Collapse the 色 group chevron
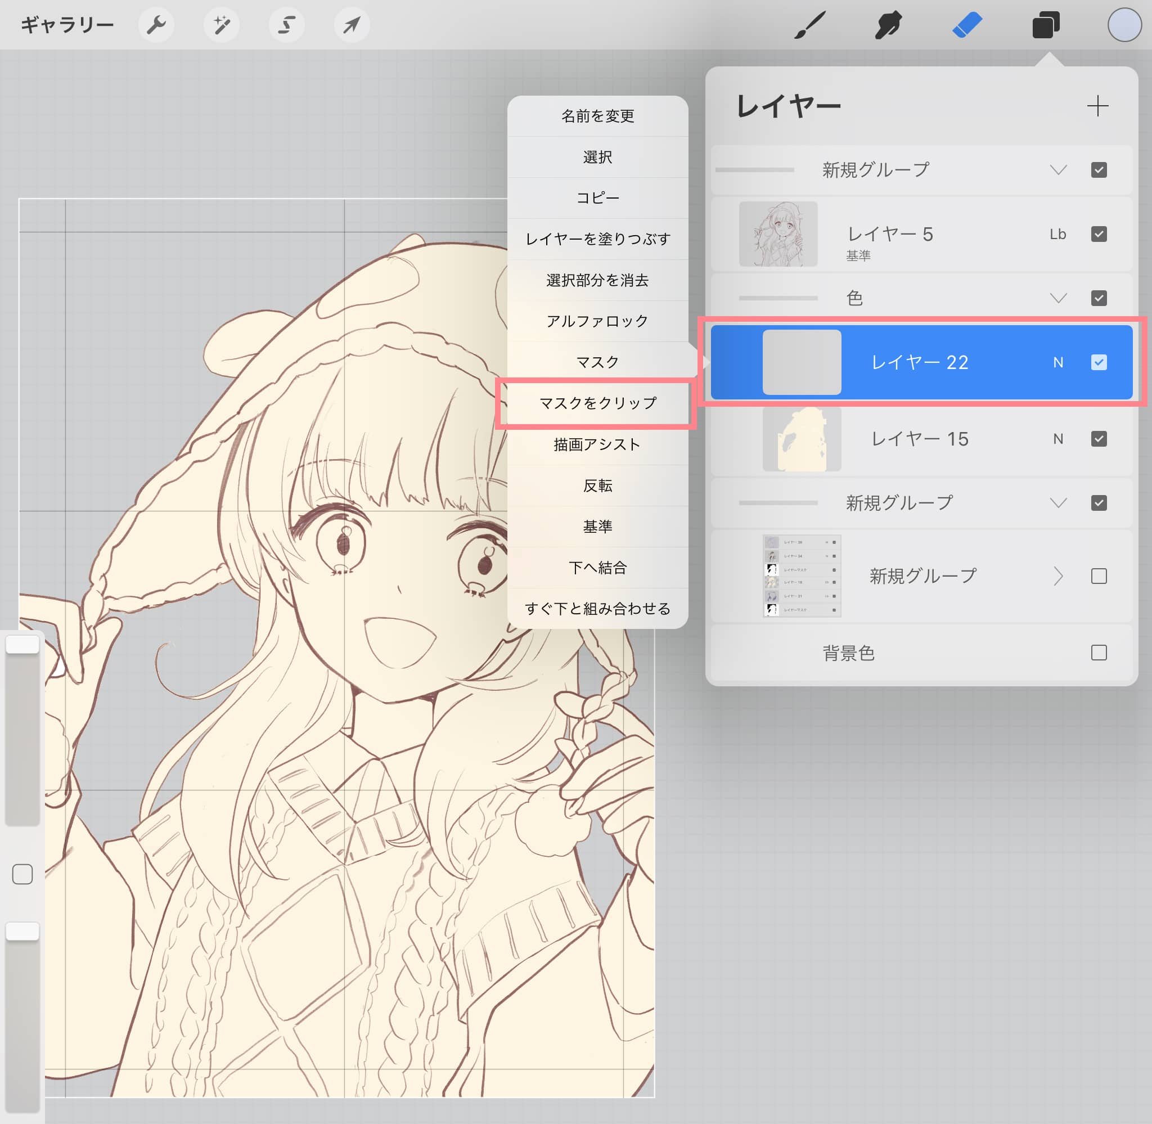Image resolution: width=1152 pixels, height=1124 pixels. point(1058,298)
